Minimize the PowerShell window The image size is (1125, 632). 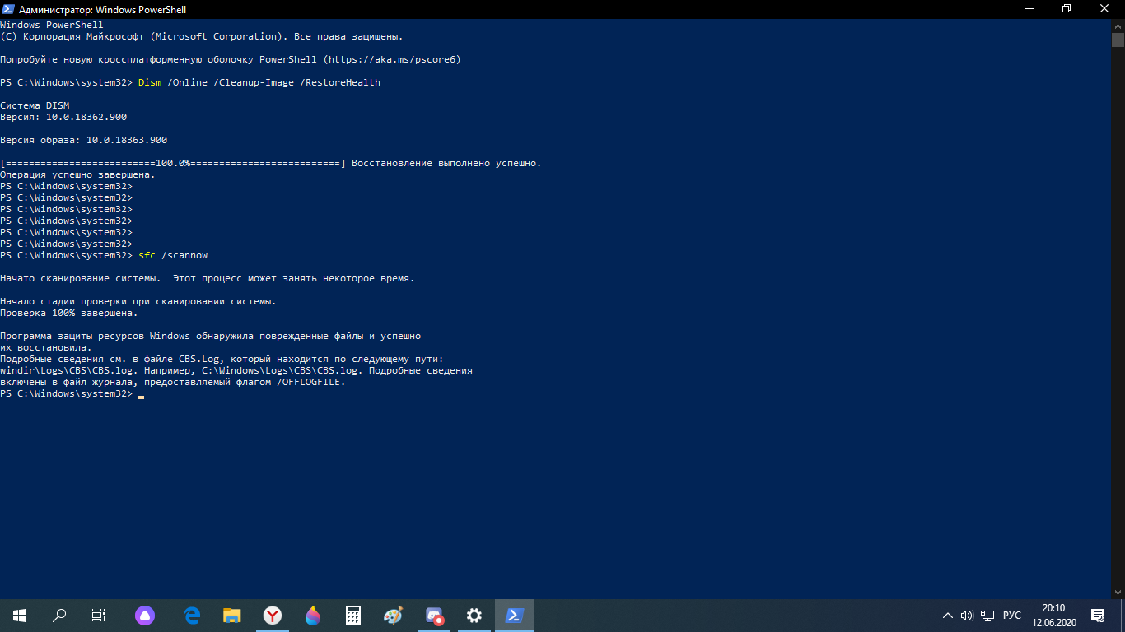point(1029,9)
